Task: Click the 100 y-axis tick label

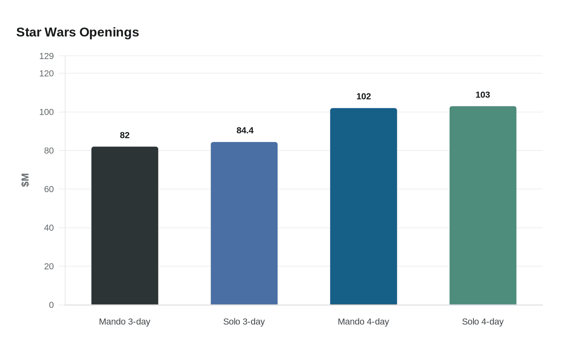Action: [47, 112]
